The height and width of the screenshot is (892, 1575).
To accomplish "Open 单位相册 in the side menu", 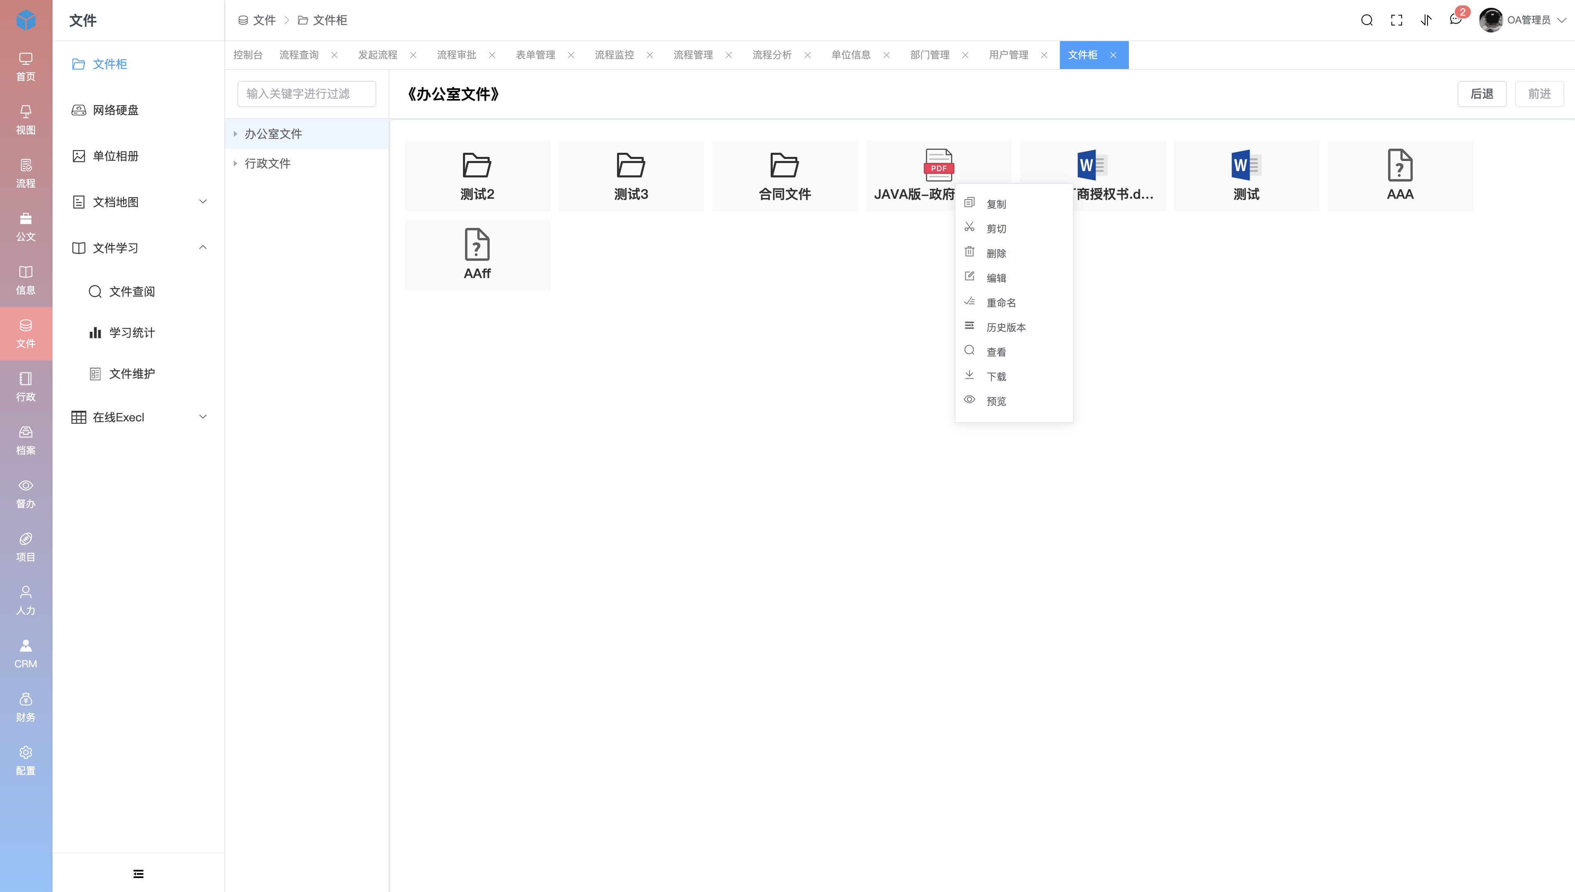I will [x=138, y=156].
